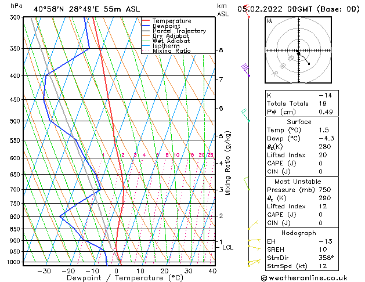365x282 pixels.
Task: Click the StmDir value 358°
Action: (326, 258)
